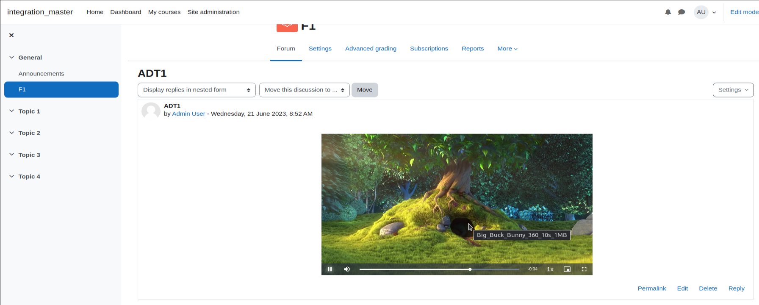Open the Dashboard
Image resolution: width=759 pixels, height=305 pixels.
tap(126, 12)
